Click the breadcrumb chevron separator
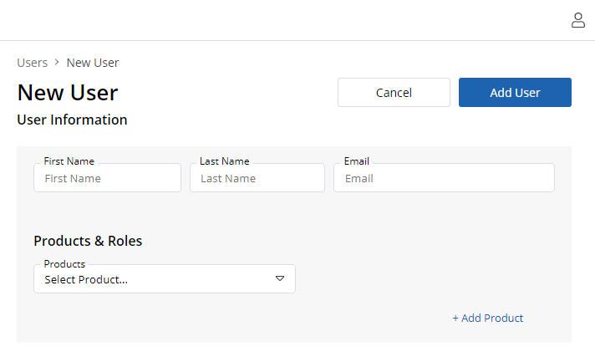Image resolution: width=595 pixels, height=362 pixels. pos(57,62)
